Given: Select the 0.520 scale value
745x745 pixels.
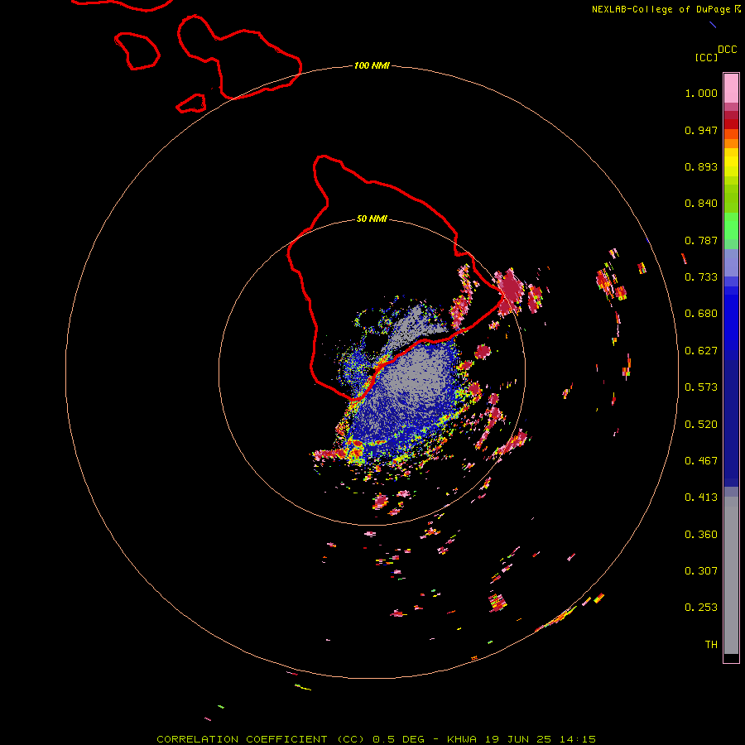Looking at the screenshot, I should pyautogui.click(x=701, y=425).
